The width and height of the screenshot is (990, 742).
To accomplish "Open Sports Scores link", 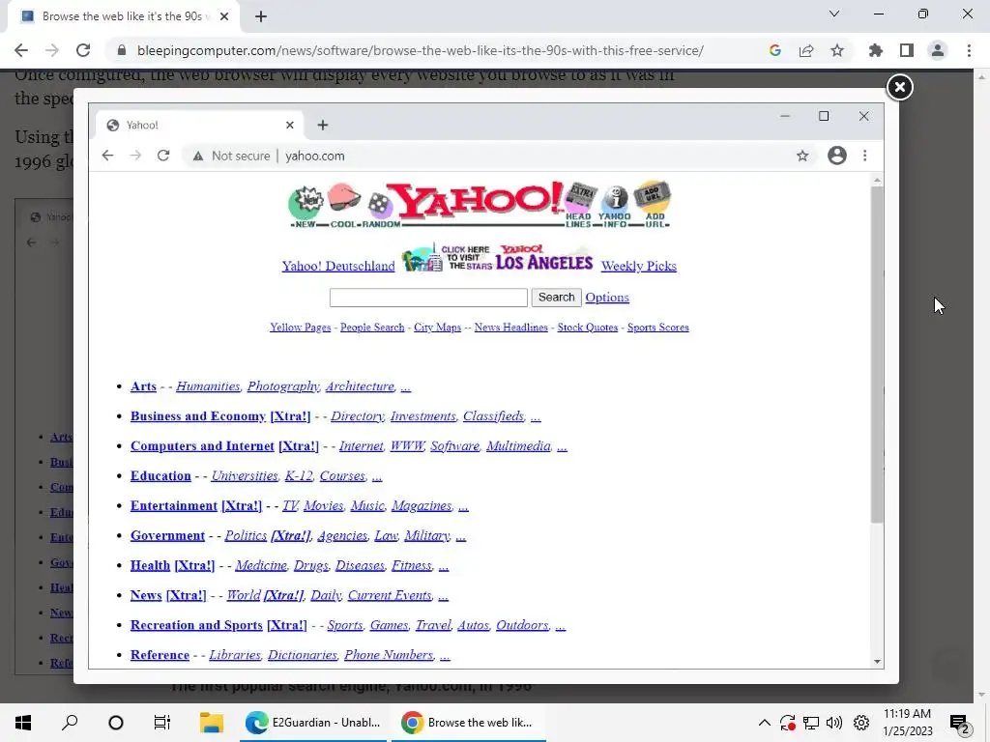I will coord(657,328).
